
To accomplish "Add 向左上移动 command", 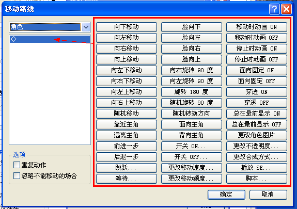I will click(127, 92).
